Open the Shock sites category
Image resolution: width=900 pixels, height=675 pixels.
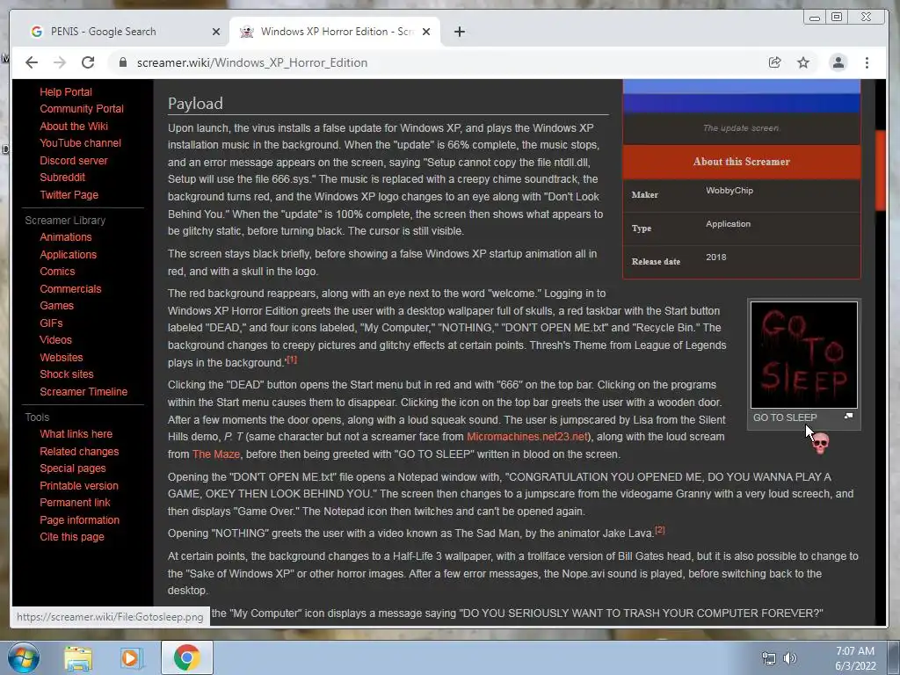pos(66,374)
